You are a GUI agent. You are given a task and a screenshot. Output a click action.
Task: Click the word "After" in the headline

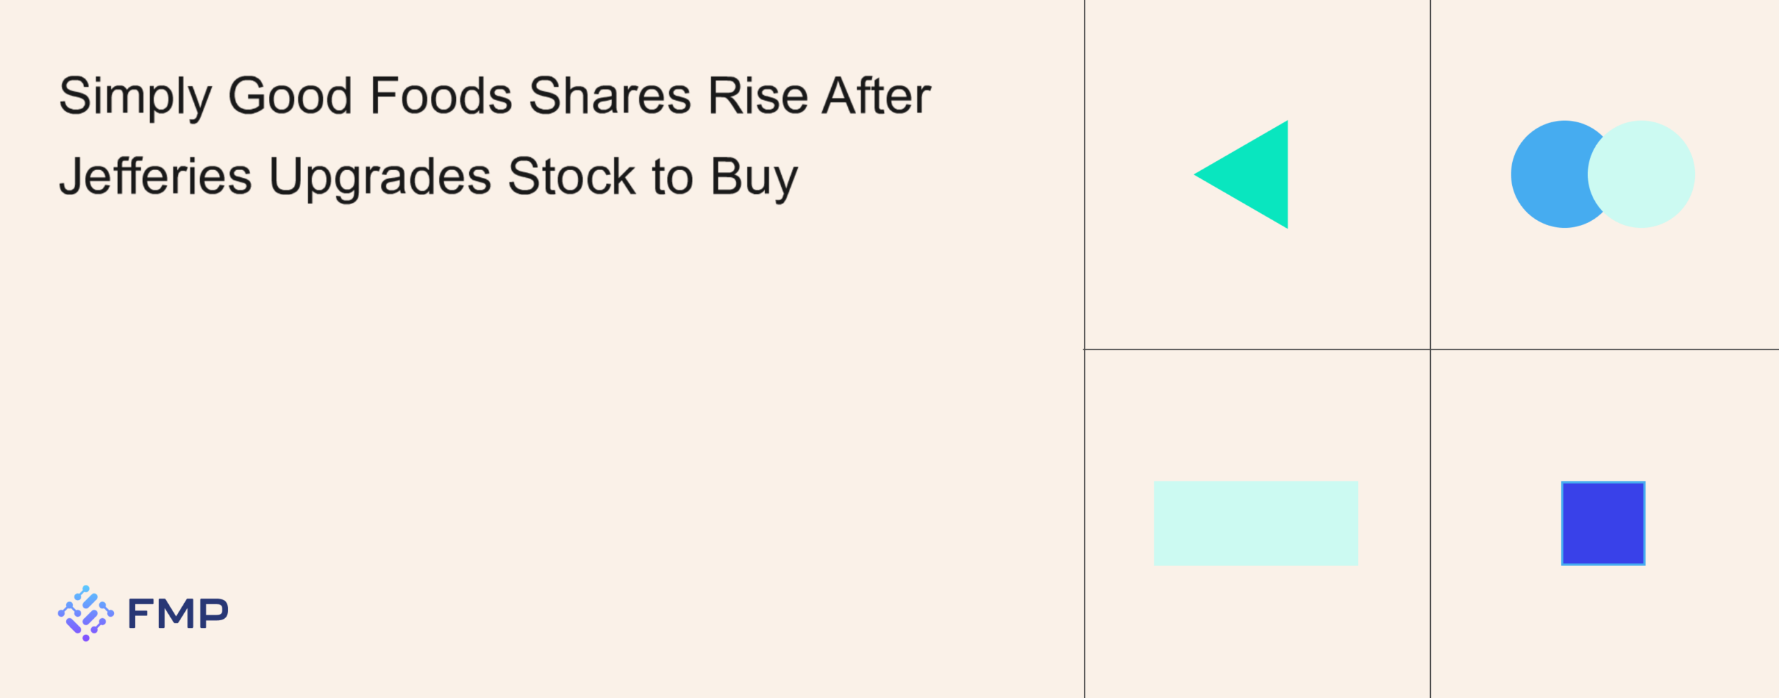[876, 96]
